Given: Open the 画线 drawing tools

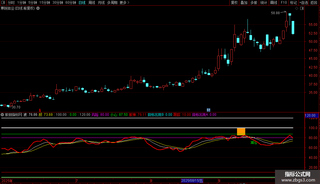Looking at the screenshot, I should click(x=274, y=3).
